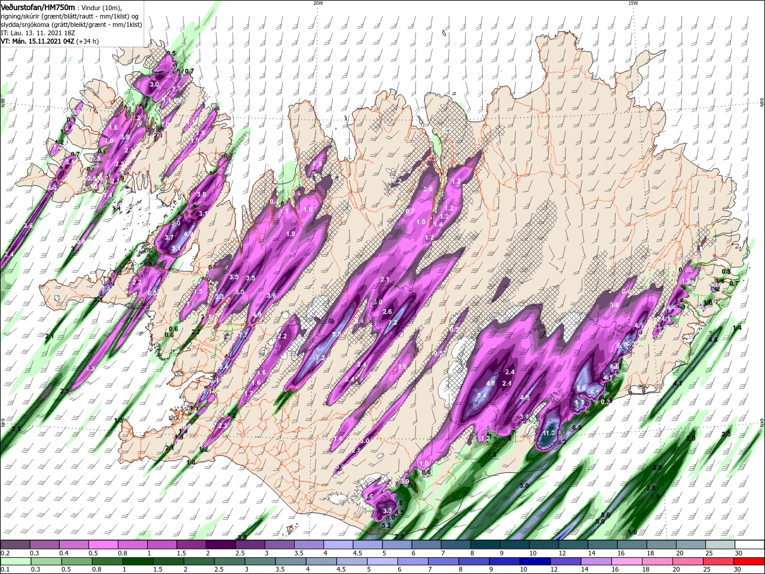Click the 5.5 precipitation value
The width and height of the screenshot is (765, 574).
point(336,334)
